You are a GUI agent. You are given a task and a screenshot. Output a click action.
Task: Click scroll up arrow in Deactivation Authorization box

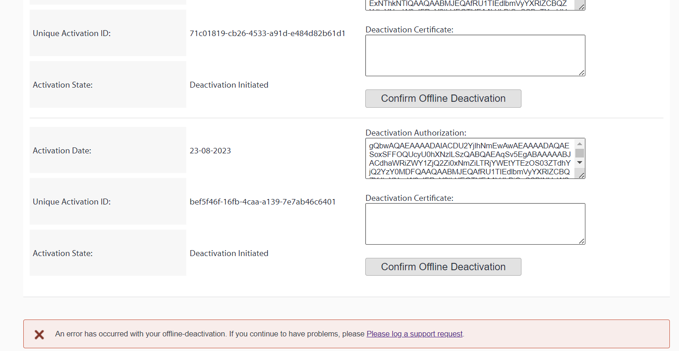pos(579,144)
